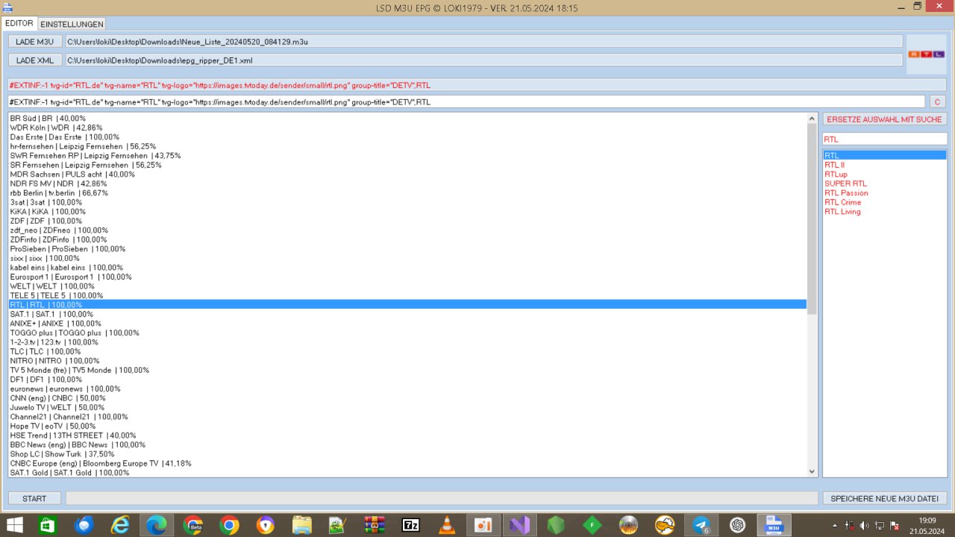This screenshot has width=955, height=537.
Task: Select RTL Crime in search results
Action: [884, 202]
